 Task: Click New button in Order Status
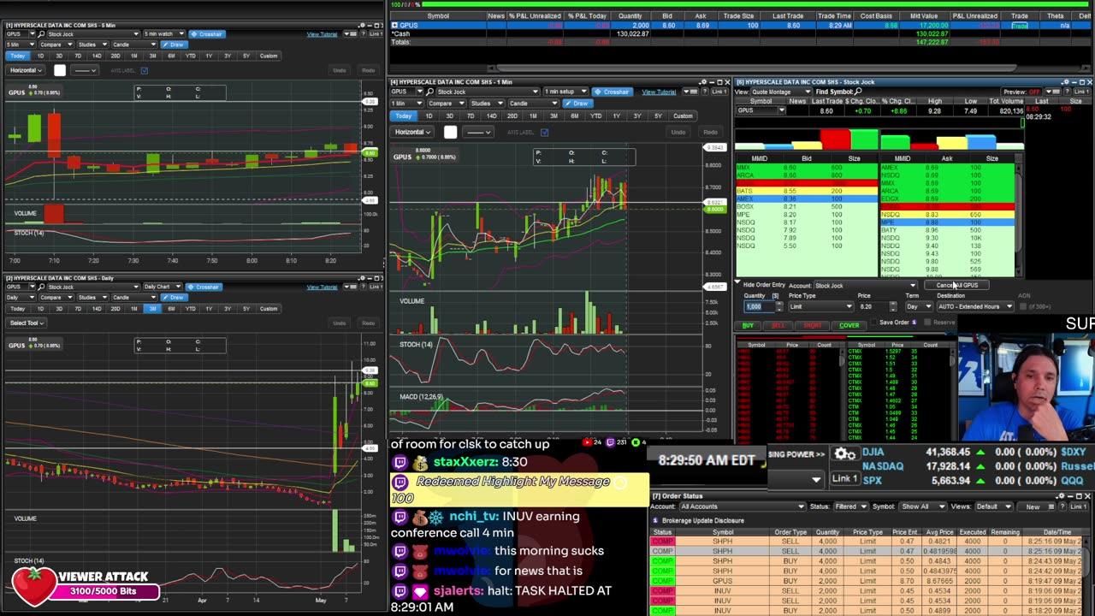(1033, 506)
